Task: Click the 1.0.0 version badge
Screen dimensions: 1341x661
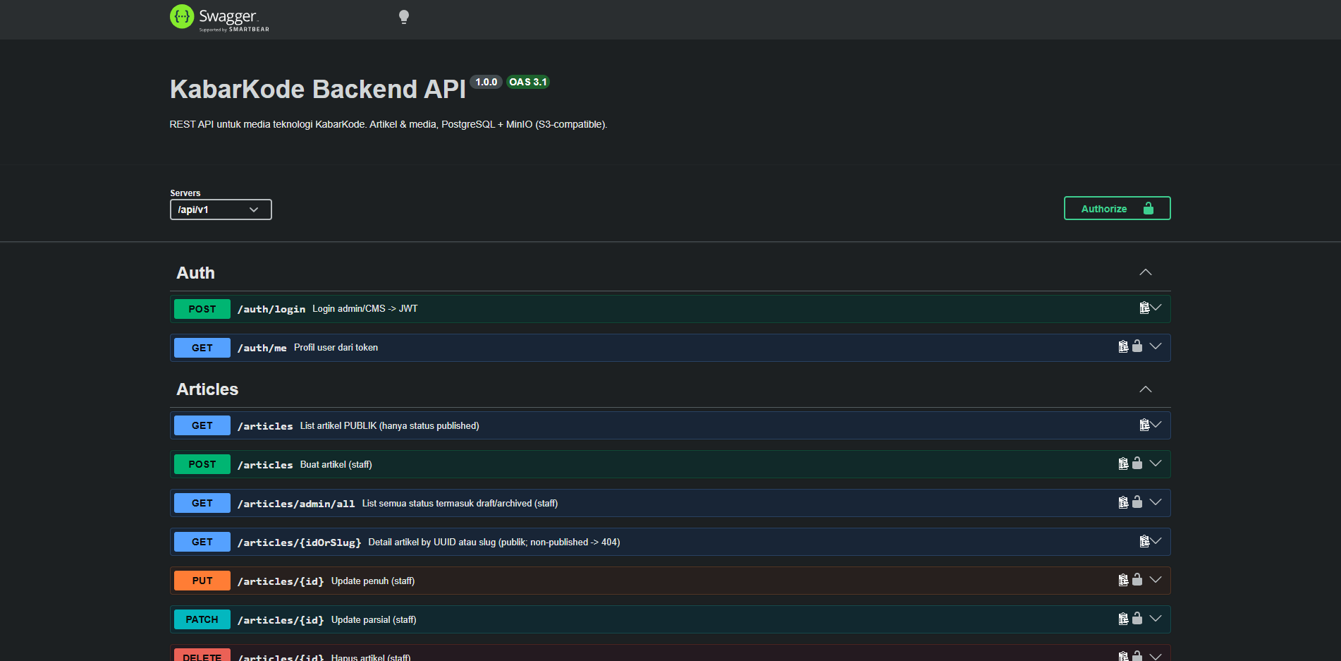Action: pyautogui.click(x=486, y=82)
